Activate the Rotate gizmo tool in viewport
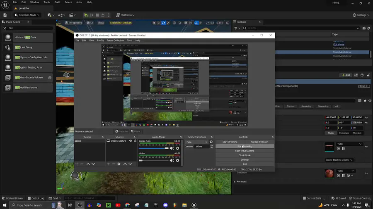 click(163, 23)
